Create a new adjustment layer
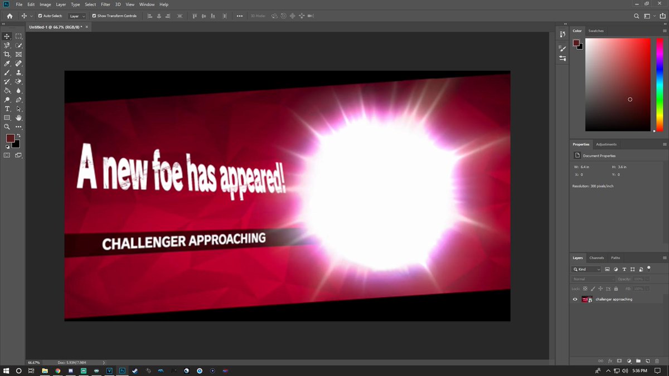The width and height of the screenshot is (669, 376). [629, 360]
